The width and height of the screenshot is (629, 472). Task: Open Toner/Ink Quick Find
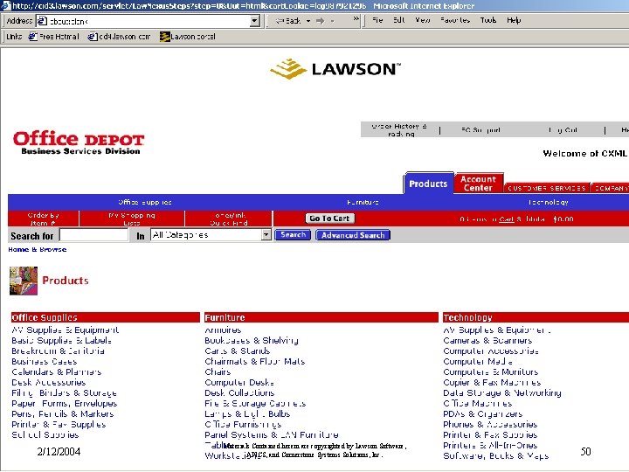pyautogui.click(x=229, y=219)
